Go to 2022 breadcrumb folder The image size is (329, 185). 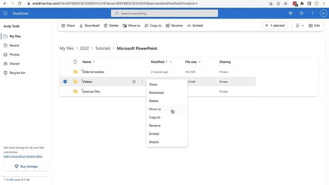tap(84, 48)
